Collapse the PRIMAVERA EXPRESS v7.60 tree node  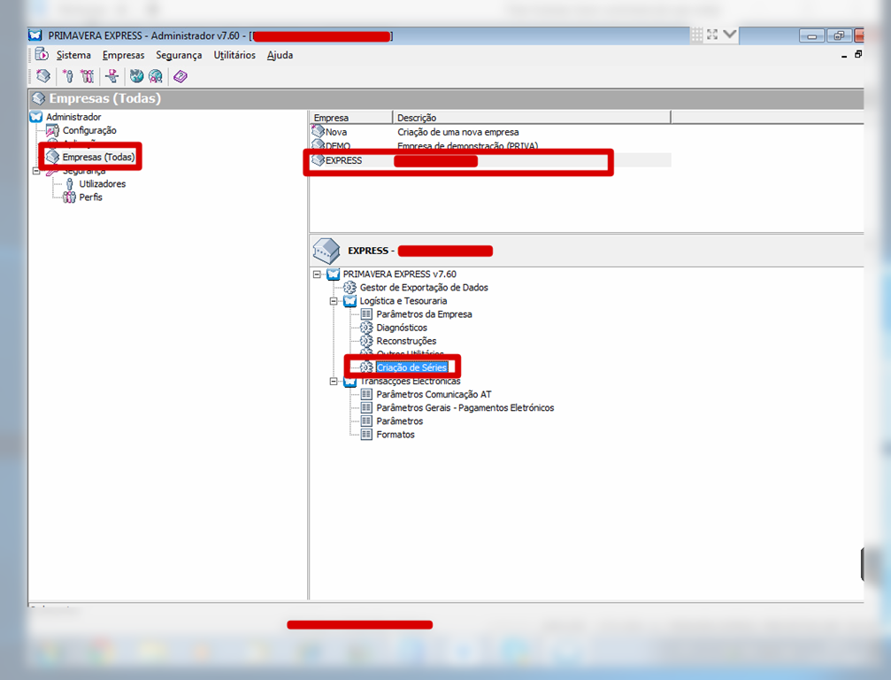[317, 274]
